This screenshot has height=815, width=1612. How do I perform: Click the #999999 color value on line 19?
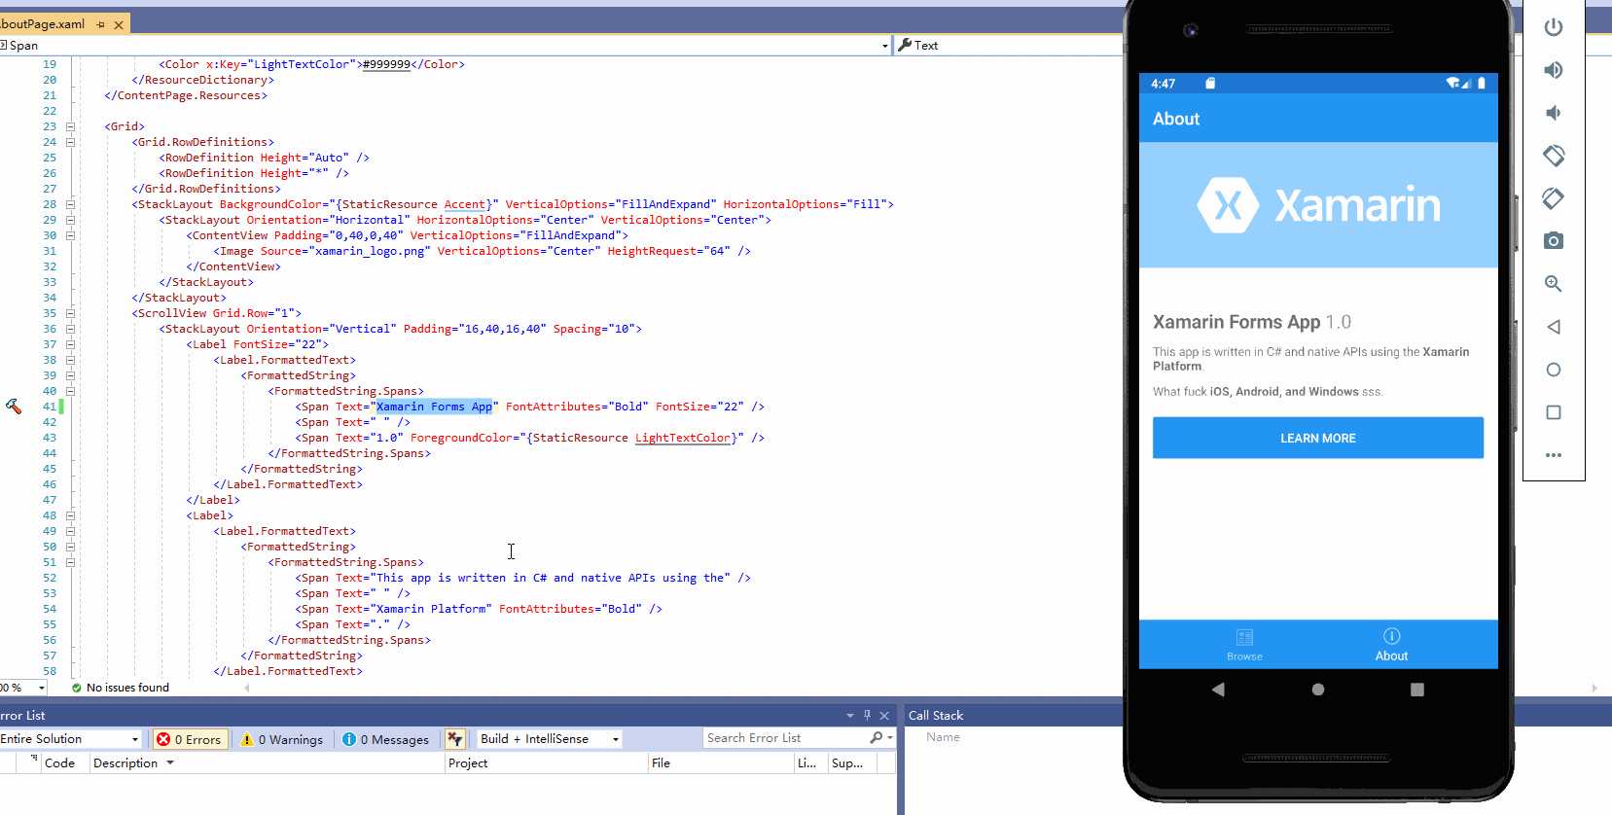coord(386,64)
